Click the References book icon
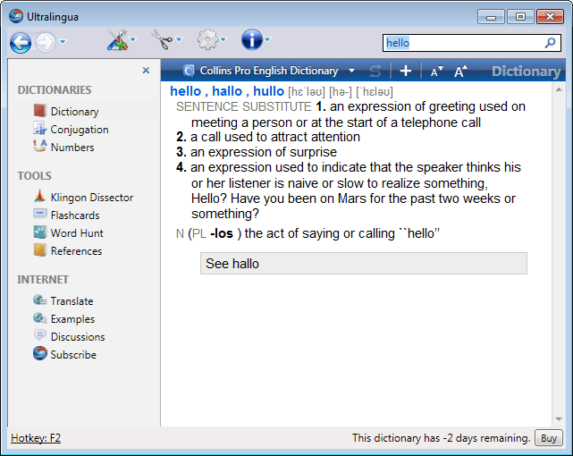573x456 pixels. [x=40, y=250]
